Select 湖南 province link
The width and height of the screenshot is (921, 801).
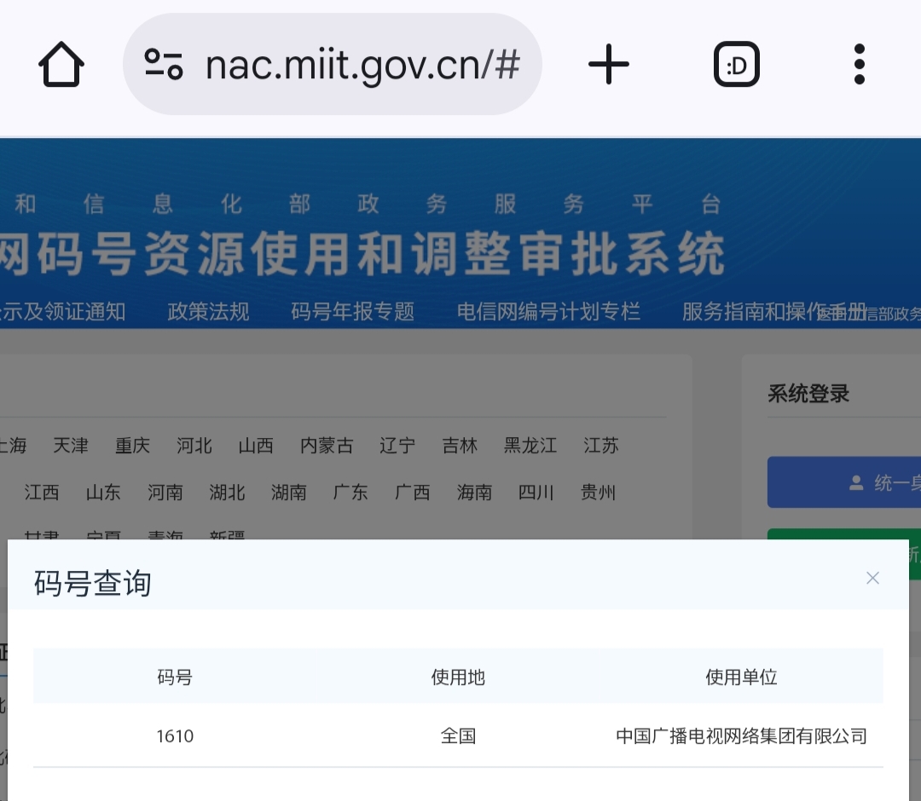[x=289, y=493]
